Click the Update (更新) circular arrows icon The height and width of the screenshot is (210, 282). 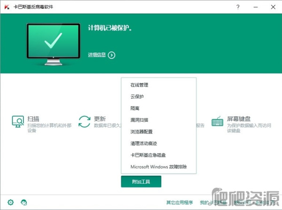(84, 122)
